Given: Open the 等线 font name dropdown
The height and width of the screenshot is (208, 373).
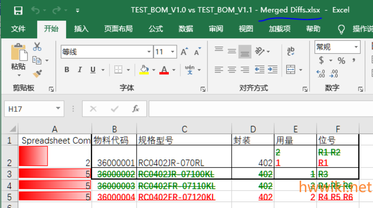Looking at the screenshot, I should (149, 52).
